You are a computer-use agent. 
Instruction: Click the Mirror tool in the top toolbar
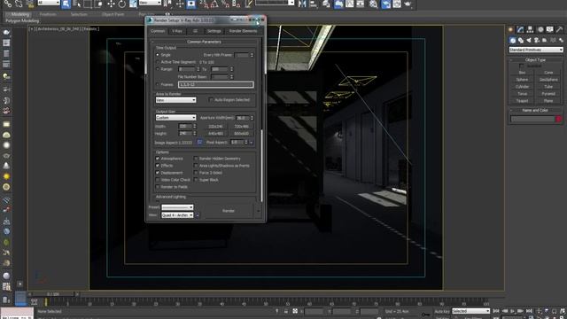pos(302,4)
